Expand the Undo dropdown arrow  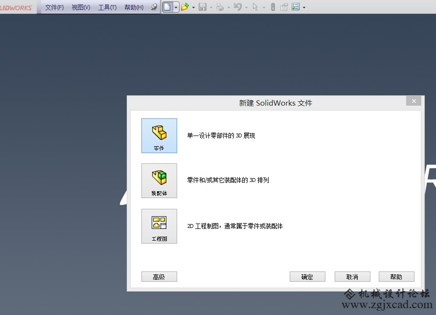pos(246,7)
